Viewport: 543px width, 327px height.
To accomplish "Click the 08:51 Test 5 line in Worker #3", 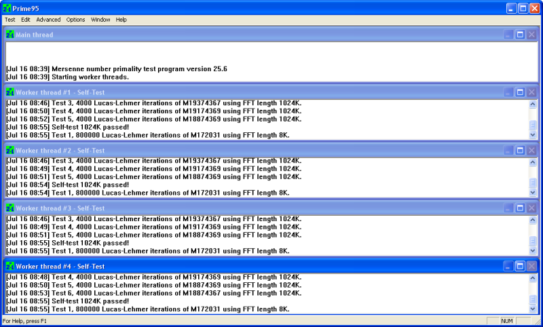I will coord(154,235).
